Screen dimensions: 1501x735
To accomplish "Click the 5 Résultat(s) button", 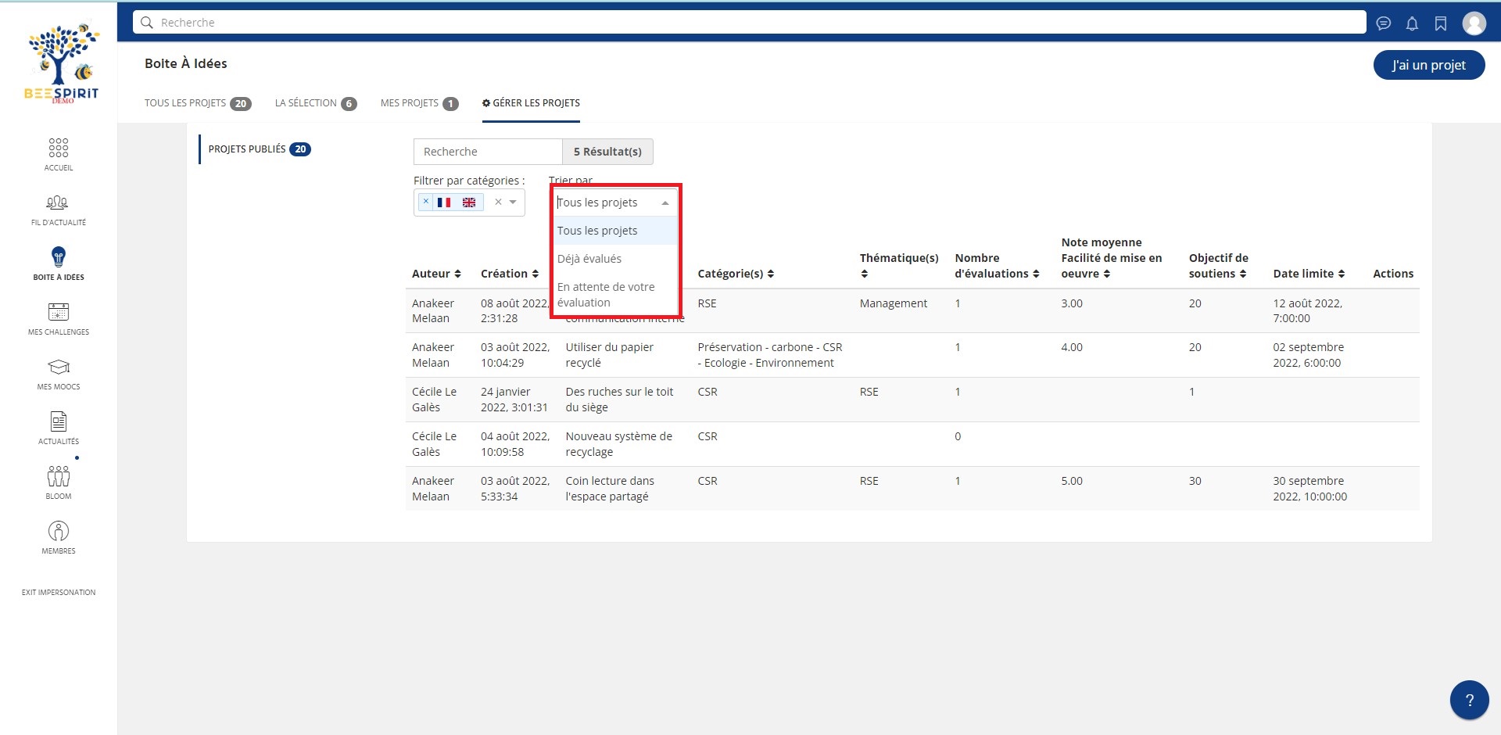I will 607,152.
